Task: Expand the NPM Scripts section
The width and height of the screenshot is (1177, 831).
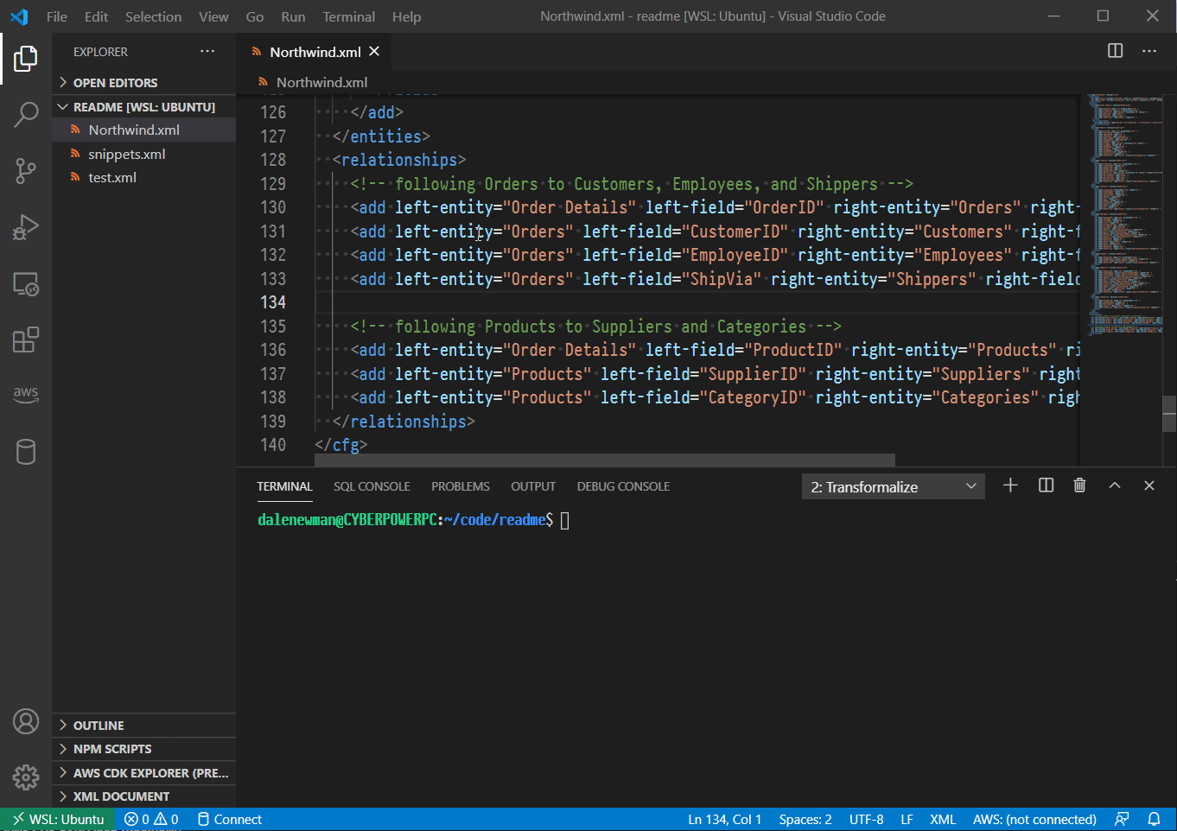Action: 143,748
